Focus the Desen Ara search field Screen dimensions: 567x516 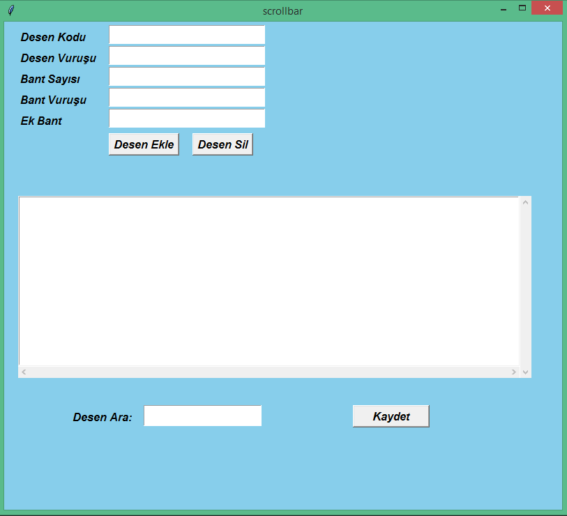coord(202,416)
